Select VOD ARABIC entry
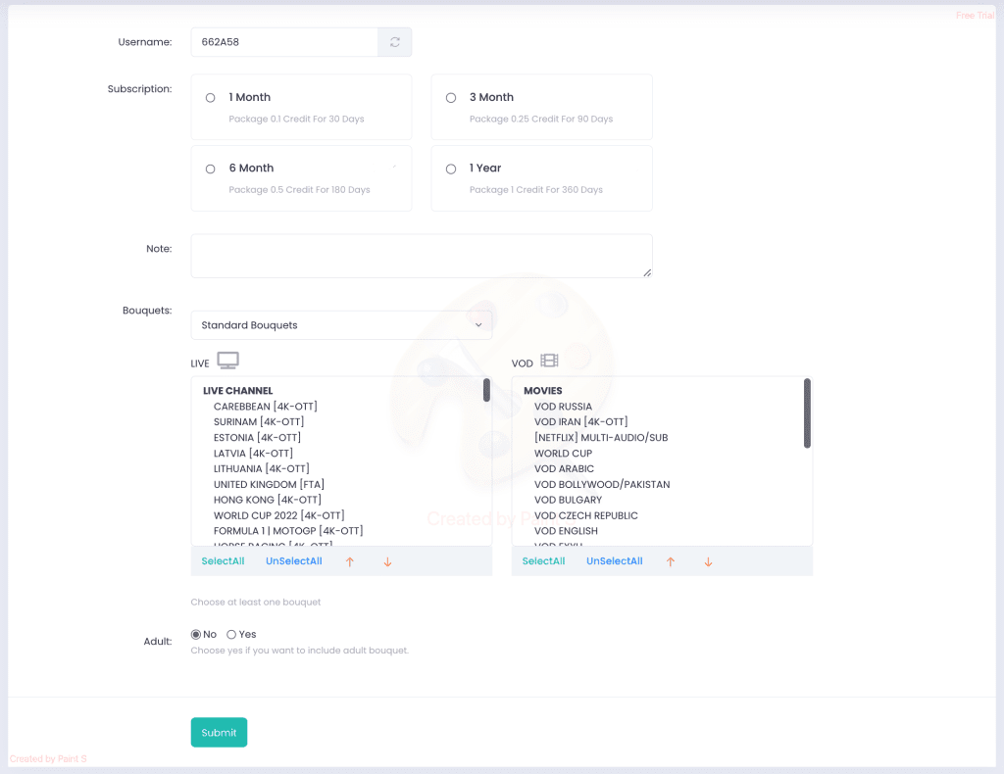1004x774 pixels. [564, 469]
